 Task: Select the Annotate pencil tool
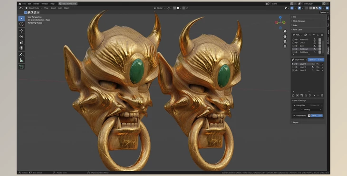coord(21,54)
